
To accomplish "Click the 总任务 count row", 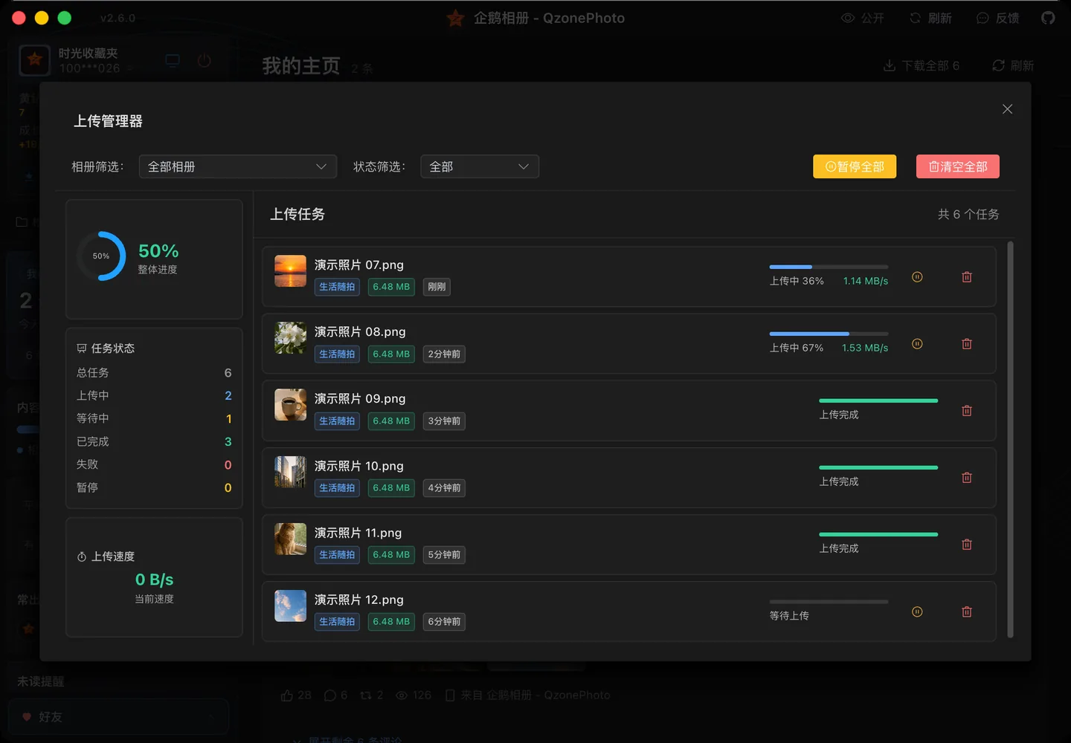I will pyautogui.click(x=154, y=372).
